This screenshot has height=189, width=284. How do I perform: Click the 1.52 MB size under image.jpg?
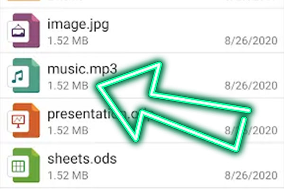click(68, 41)
